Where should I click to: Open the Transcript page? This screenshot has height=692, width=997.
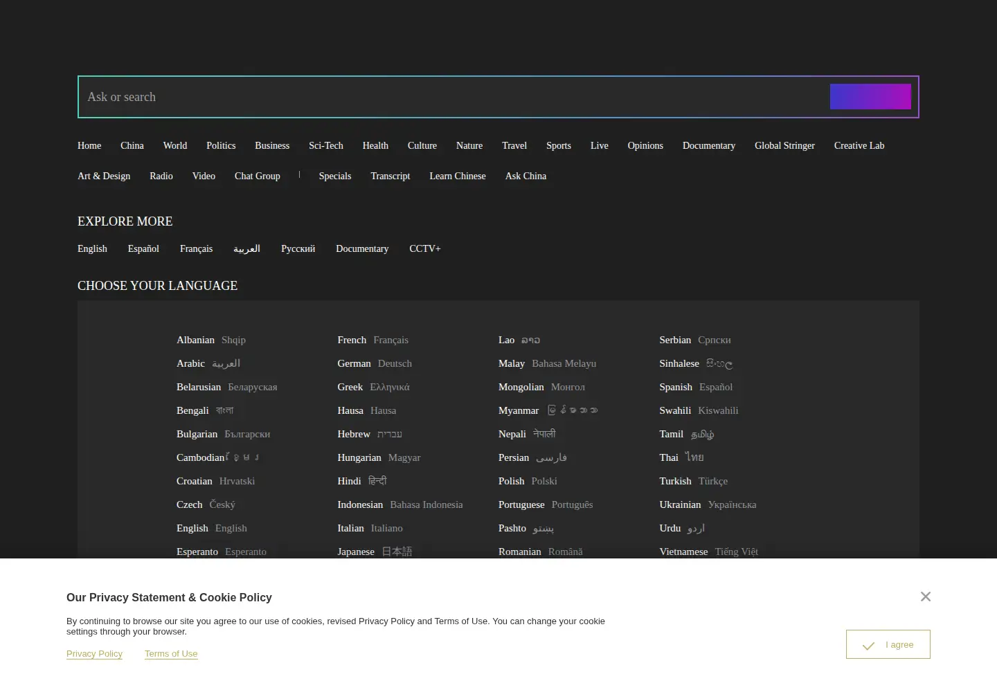[390, 176]
